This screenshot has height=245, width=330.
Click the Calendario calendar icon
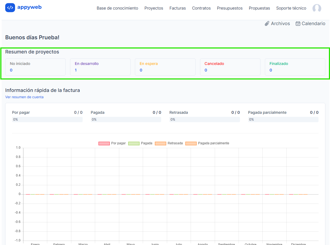click(298, 24)
